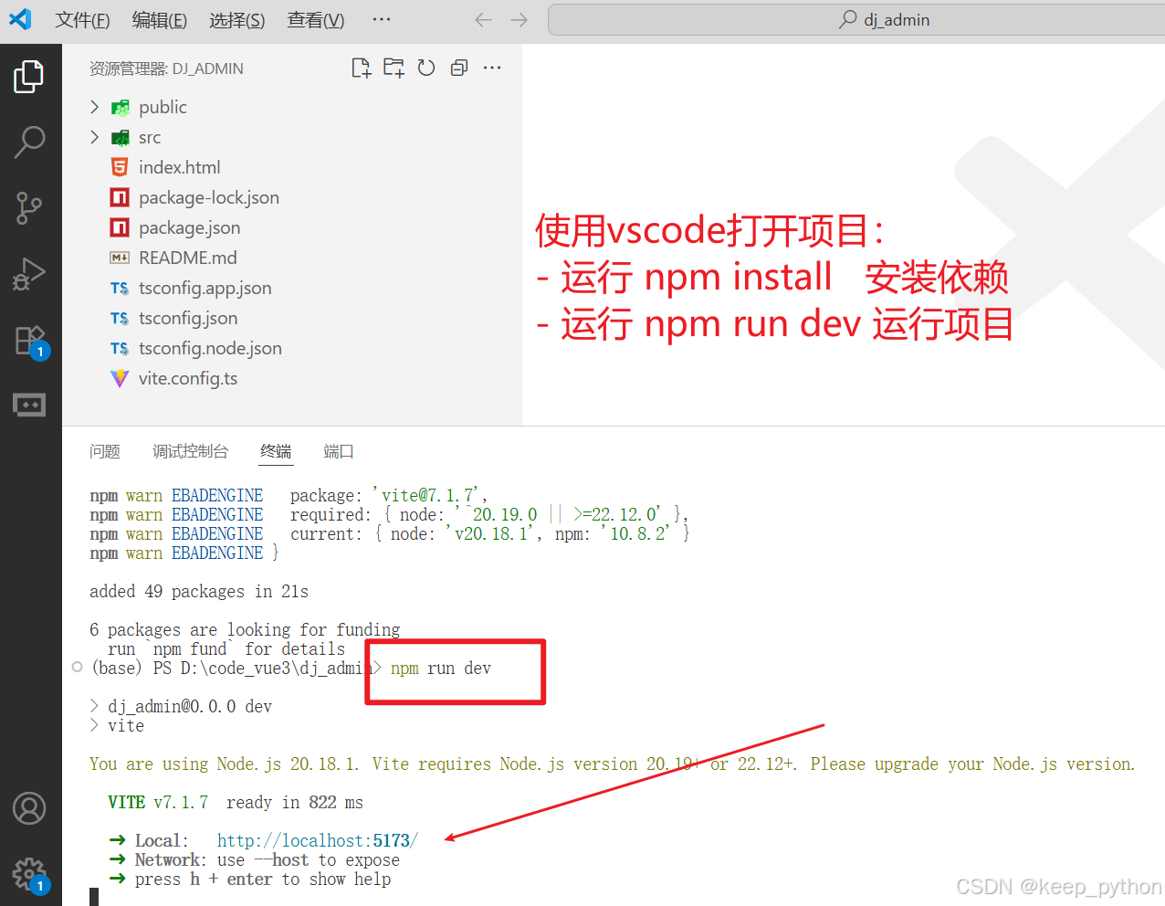Open explorer more actions menu

click(492, 68)
